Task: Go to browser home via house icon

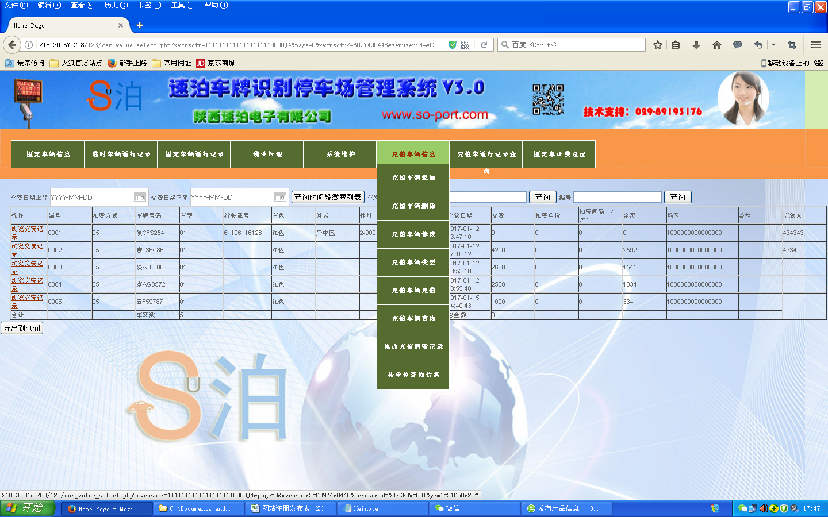Action: pyautogui.click(x=717, y=45)
